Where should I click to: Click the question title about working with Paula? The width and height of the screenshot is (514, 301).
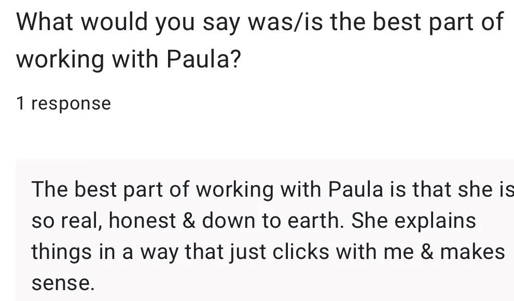click(259, 40)
